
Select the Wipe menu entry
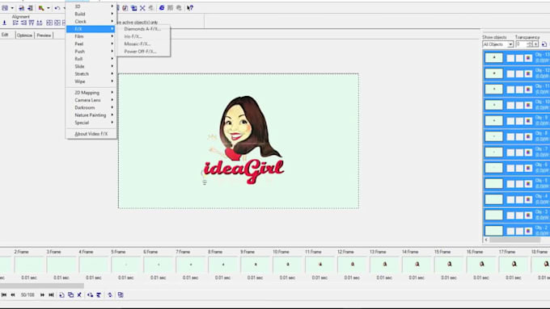[91, 81]
